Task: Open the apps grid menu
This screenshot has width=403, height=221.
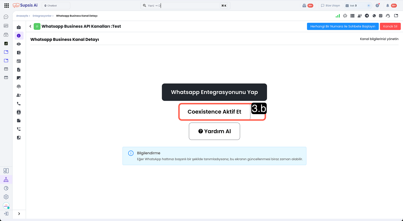Action: point(6,6)
